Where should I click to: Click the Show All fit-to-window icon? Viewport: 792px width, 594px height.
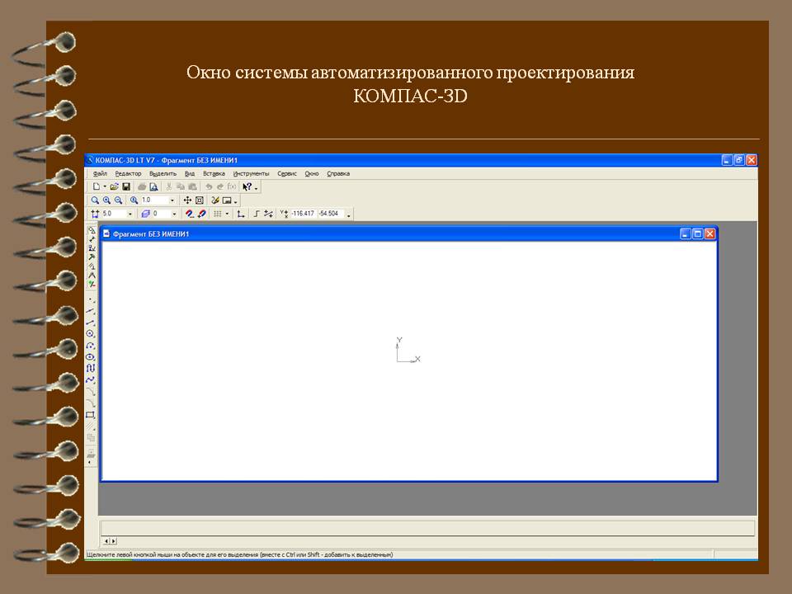(199, 200)
